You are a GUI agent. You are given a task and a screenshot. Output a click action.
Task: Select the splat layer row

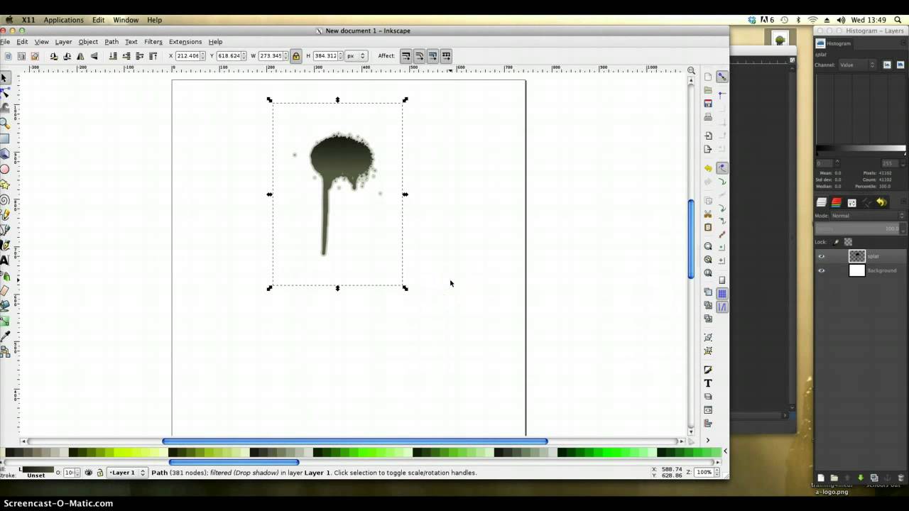point(860,256)
